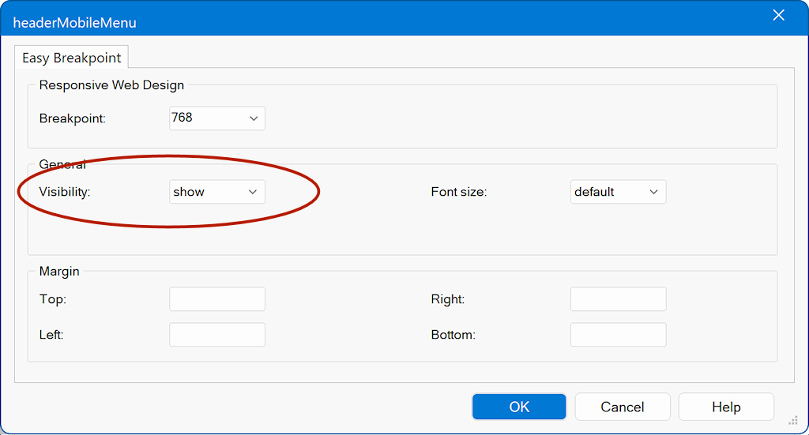Expand the Breakpoint dropdown arrow

coord(254,118)
